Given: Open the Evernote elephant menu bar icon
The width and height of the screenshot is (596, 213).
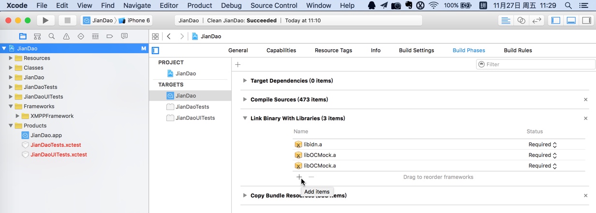Looking at the screenshot, I should [409, 5].
